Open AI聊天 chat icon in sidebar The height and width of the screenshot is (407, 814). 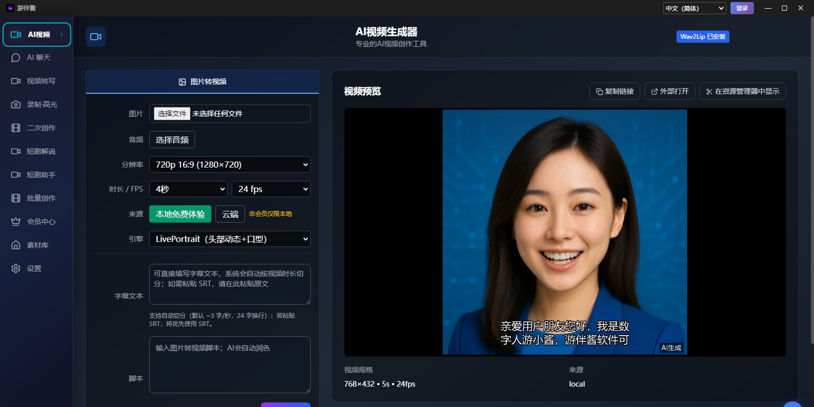pyautogui.click(x=16, y=58)
